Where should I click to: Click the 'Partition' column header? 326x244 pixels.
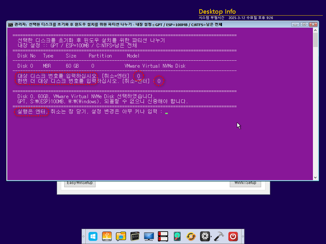100,56
